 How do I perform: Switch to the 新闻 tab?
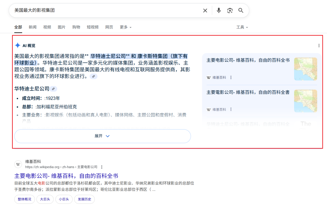pos(32,27)
